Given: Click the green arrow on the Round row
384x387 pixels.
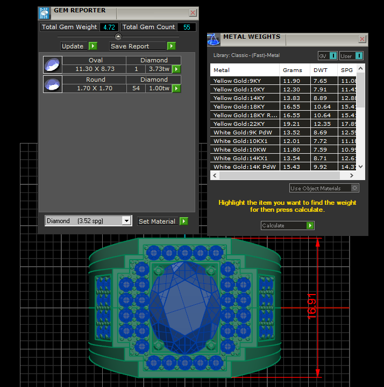Looking at the screenshot, I should coord(176,88).
